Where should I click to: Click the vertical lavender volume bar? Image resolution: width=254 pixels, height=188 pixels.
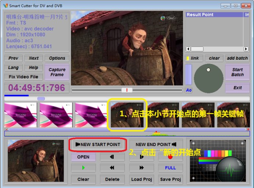click(188, 74)
